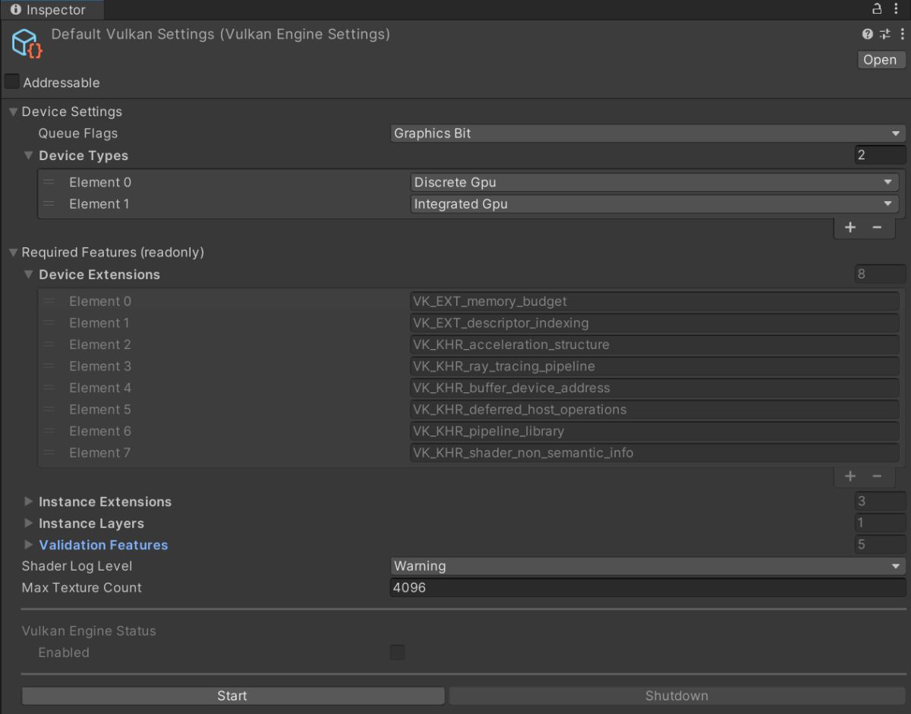Open the Queue Flags dropdown
The image size is (911, 714).
point(648,134)
